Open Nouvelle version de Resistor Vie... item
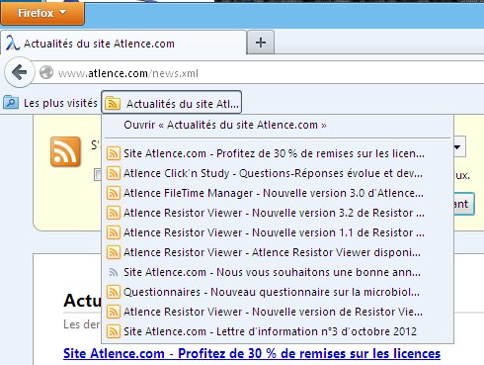The width and height of the screenshot is (484, 365). tap(278, 312)
